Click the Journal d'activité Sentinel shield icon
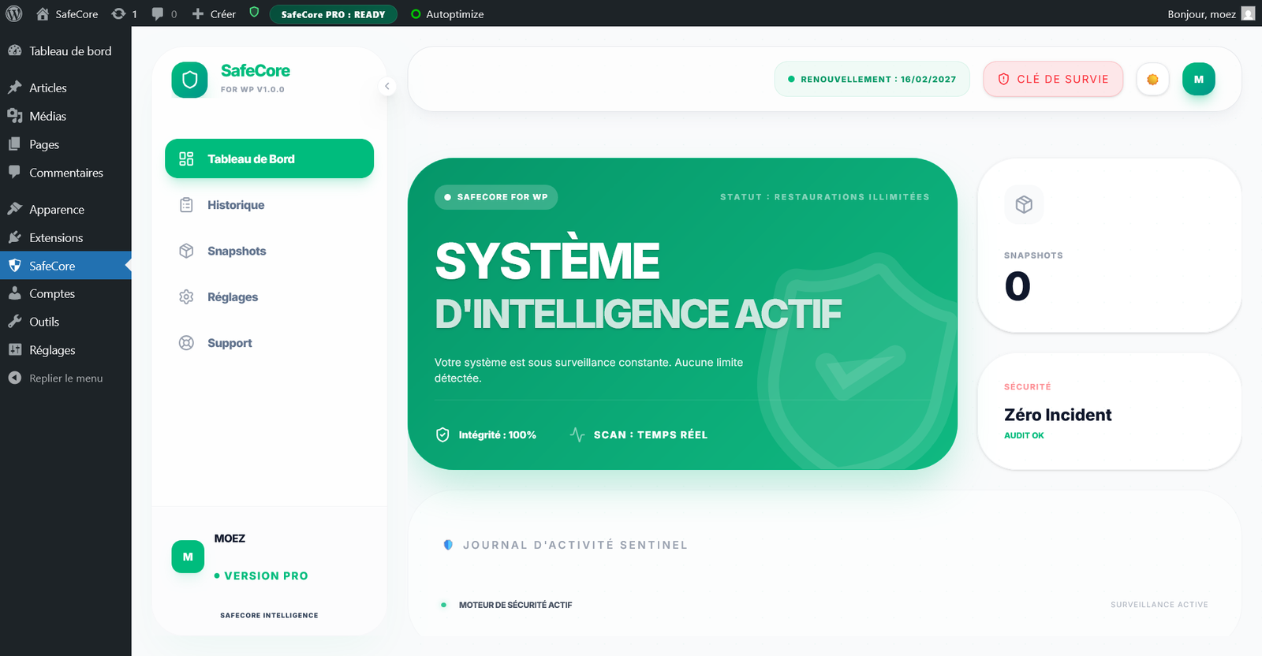Image resolution: width=1262 pixels, height=656 pixels. [x=448, y=545]
